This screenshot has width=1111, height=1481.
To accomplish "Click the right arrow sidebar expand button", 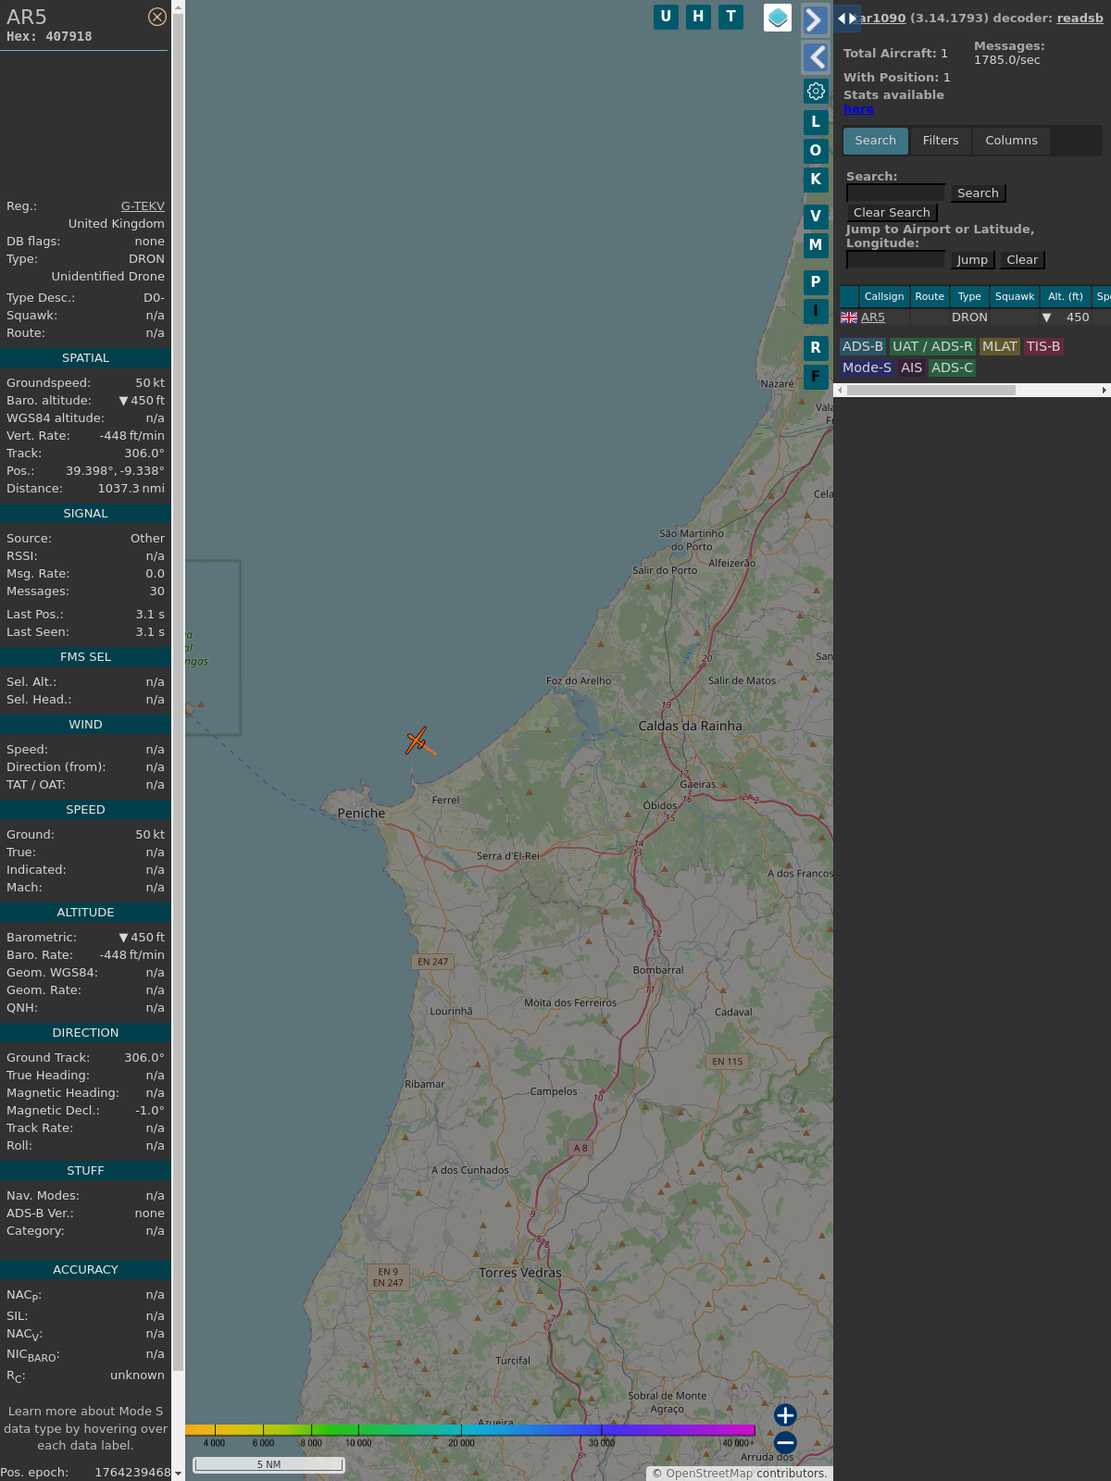I will point(814,20).
